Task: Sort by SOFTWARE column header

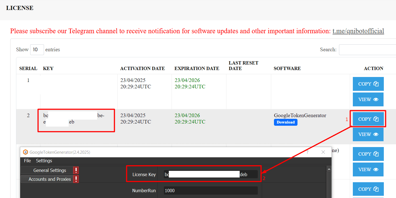Action: click(x=287, y=68)
